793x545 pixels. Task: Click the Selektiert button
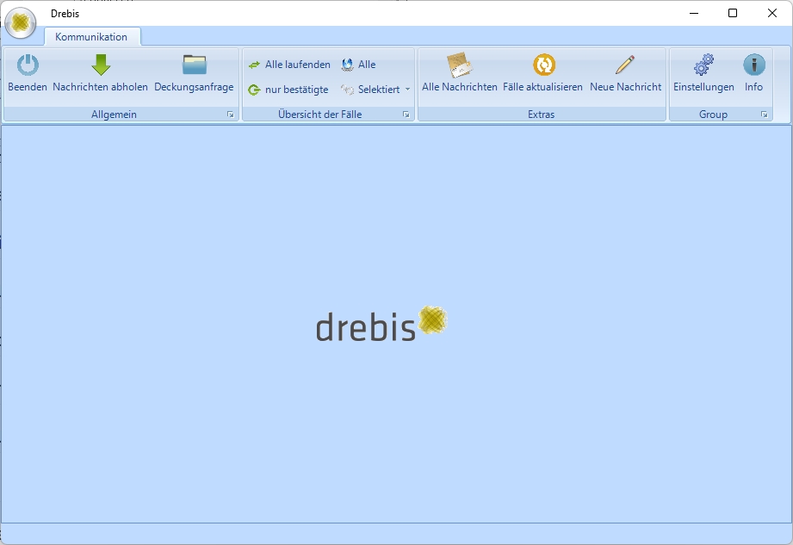click(x=370, y=90)
